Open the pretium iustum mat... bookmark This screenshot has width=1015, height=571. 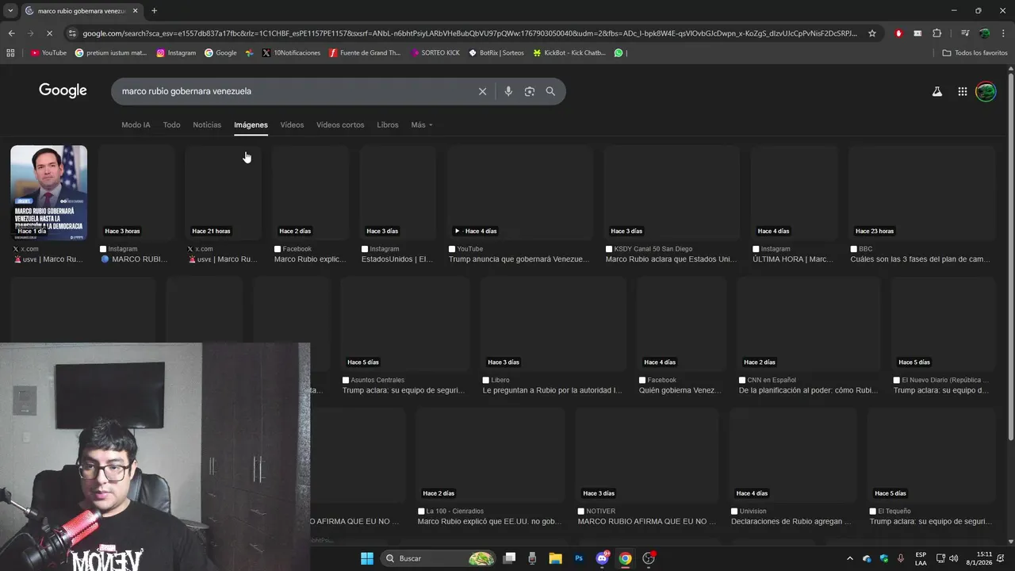coord(111,53)
